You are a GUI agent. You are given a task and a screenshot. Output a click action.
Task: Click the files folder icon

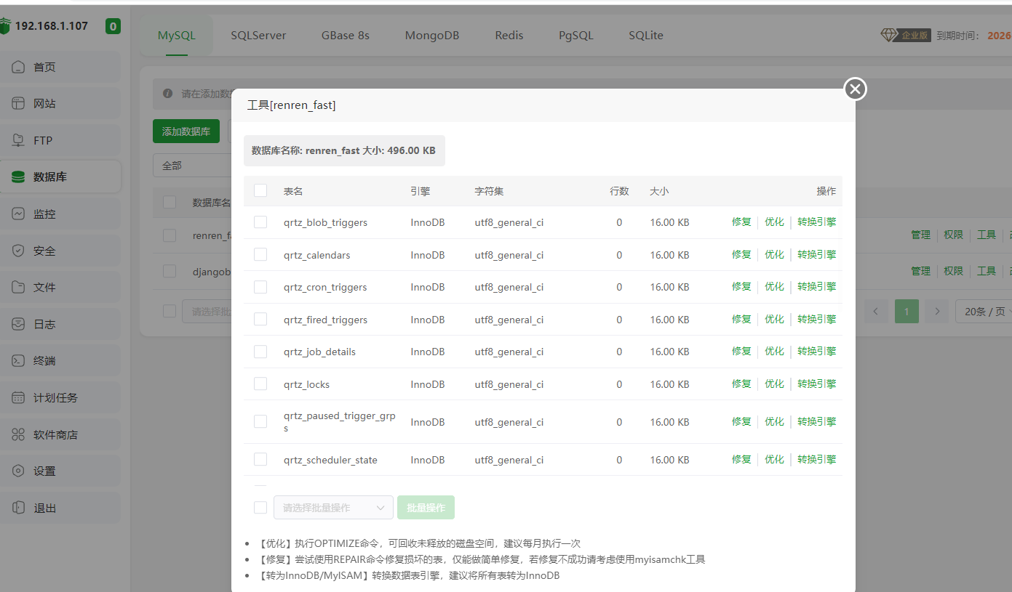19,288
